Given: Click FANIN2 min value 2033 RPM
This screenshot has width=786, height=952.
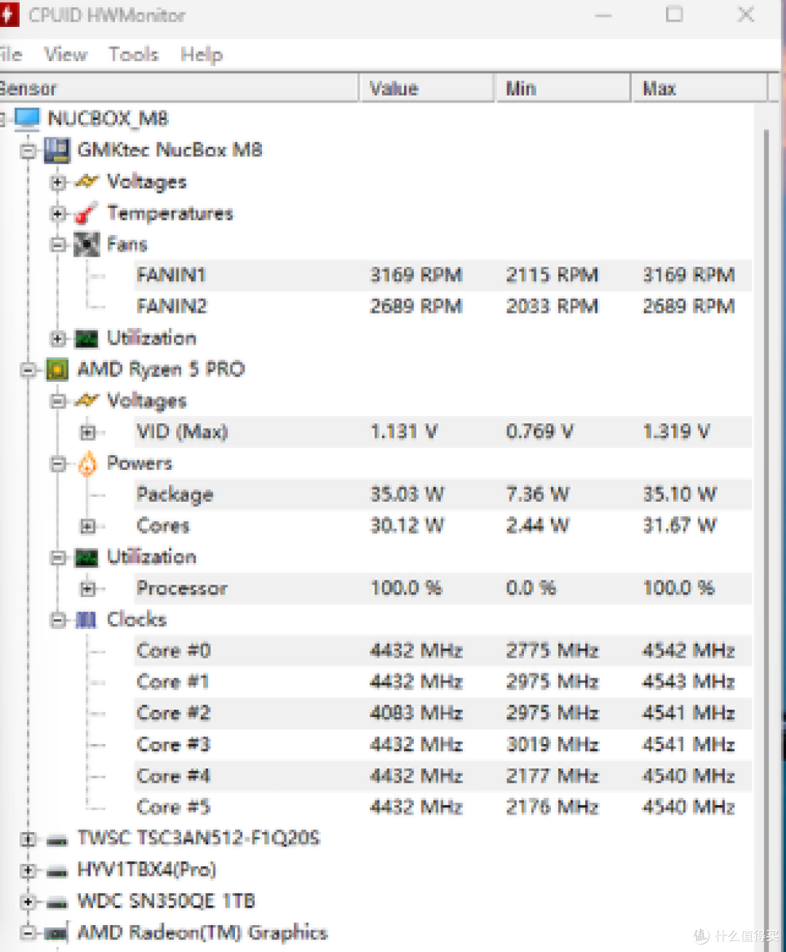Looking at the screenshot, I should pos(552,306).
